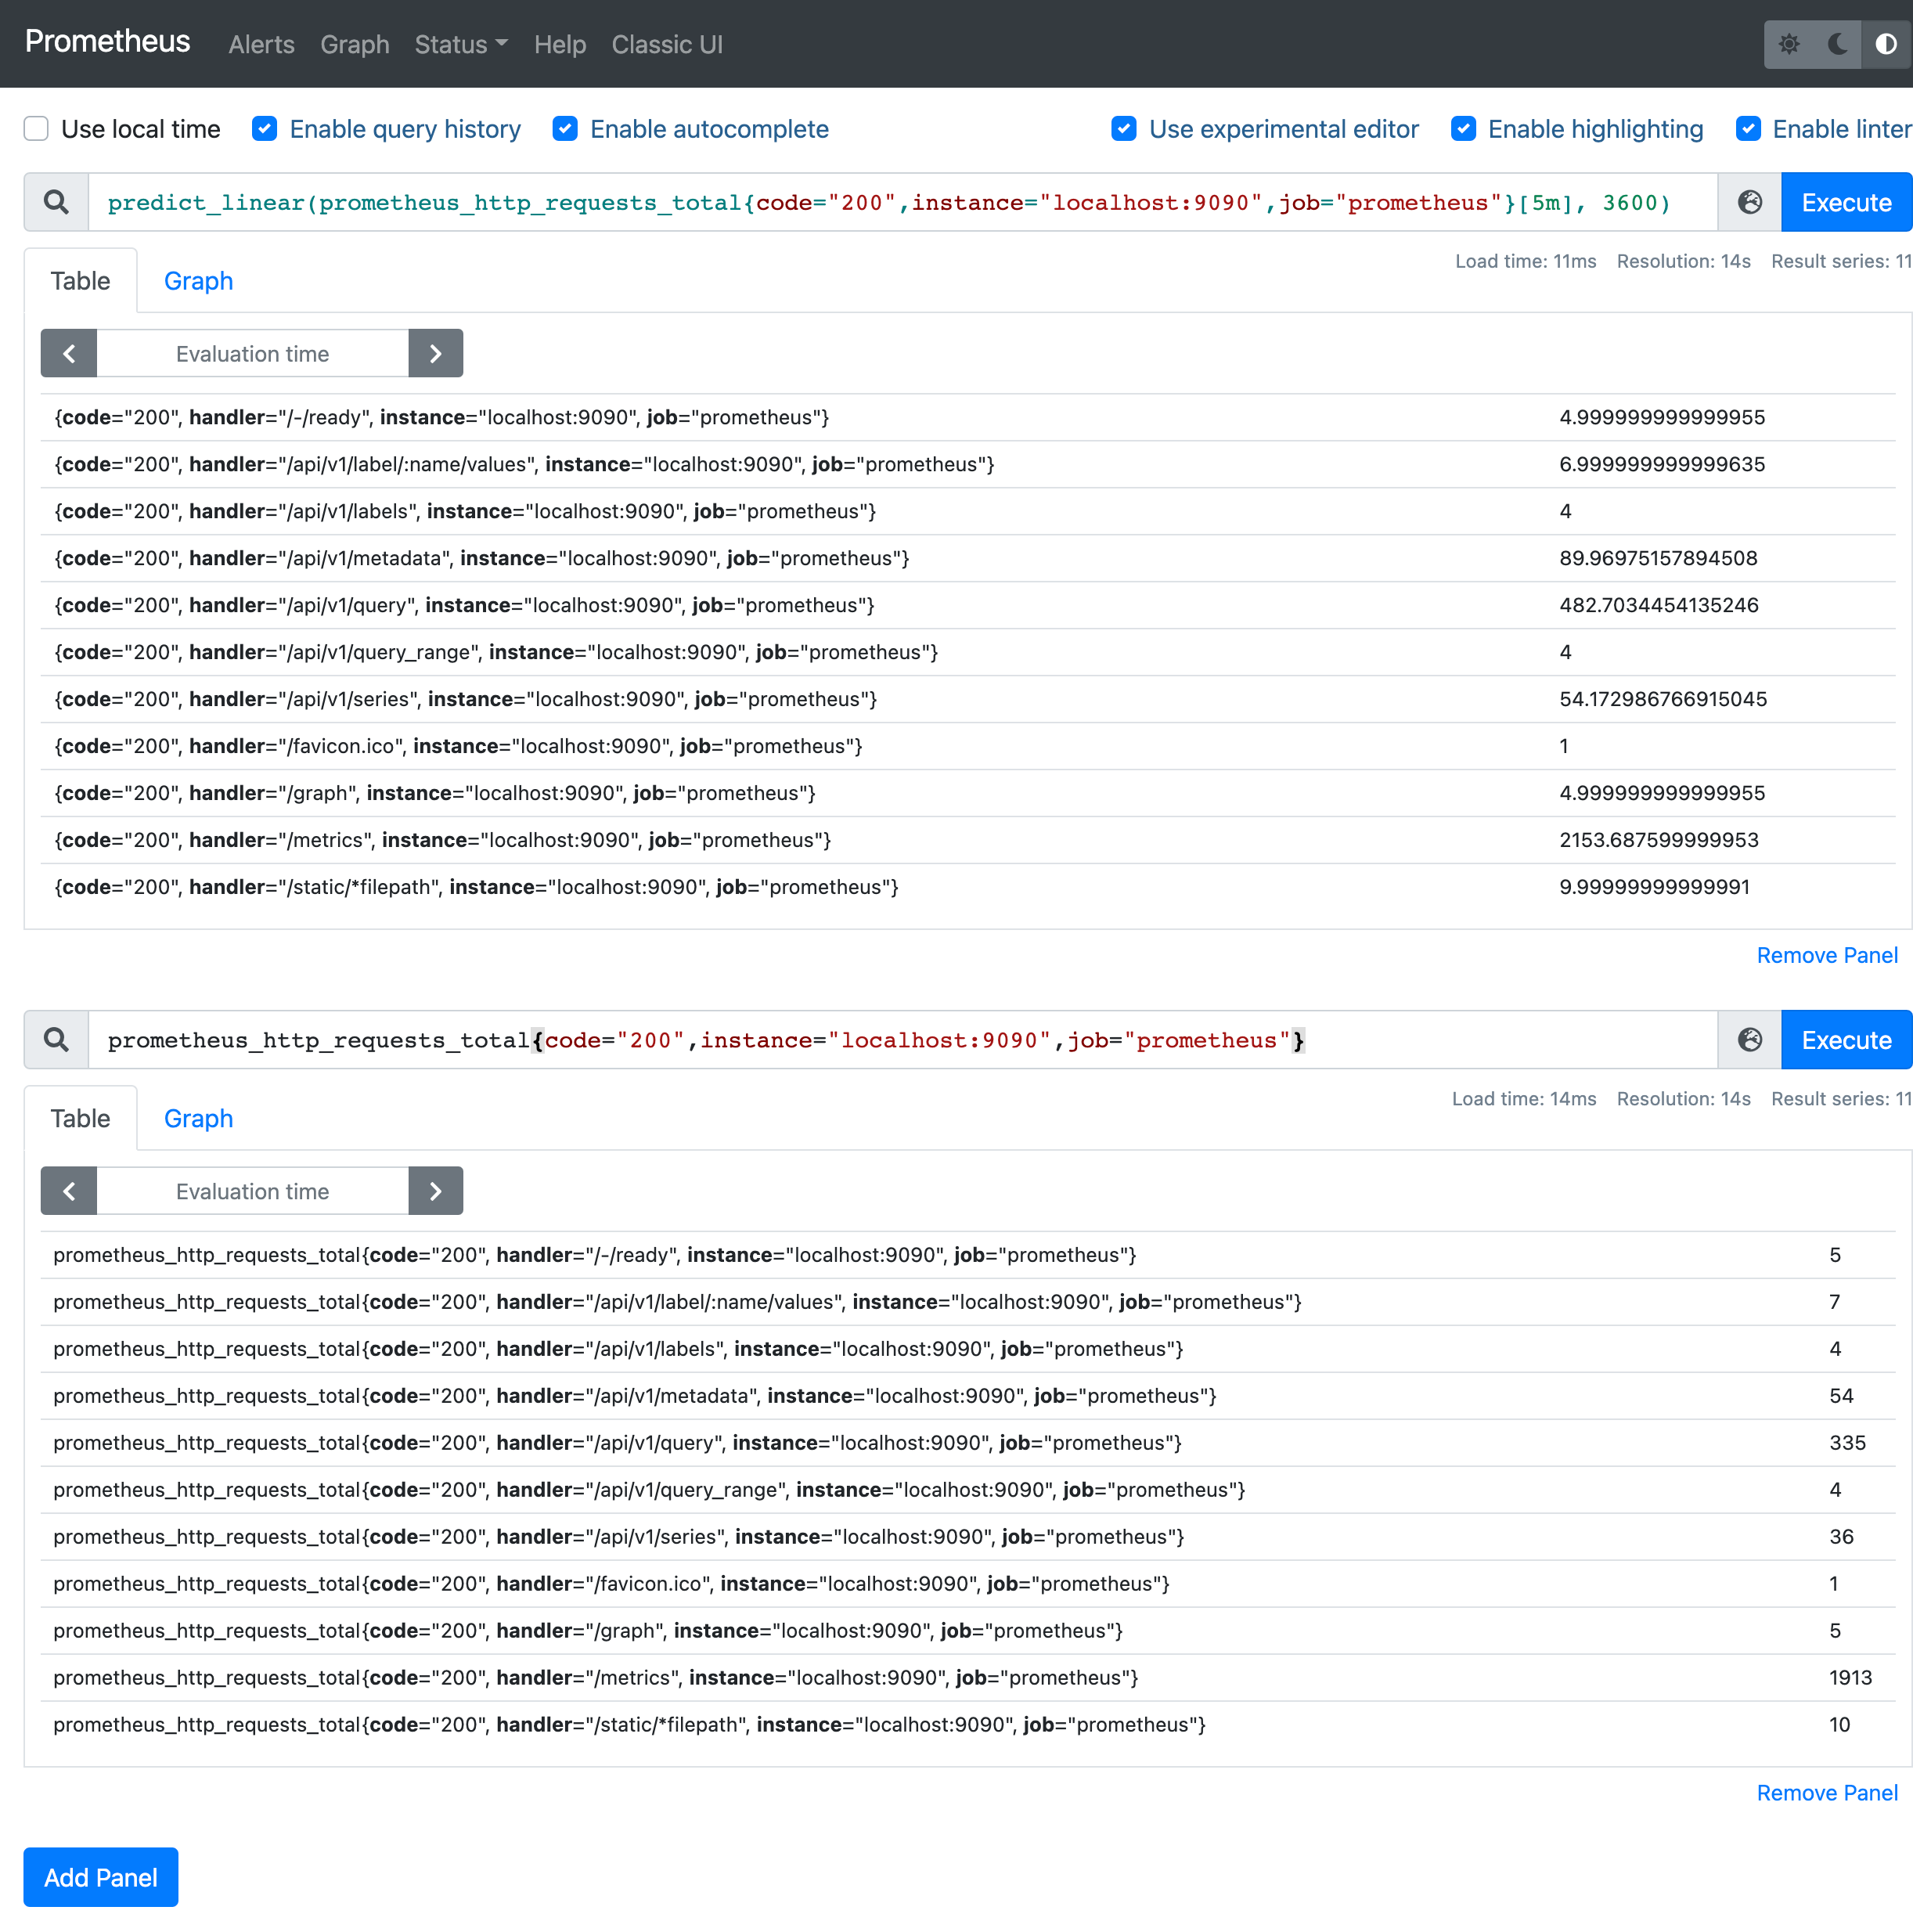Open Alerts page in navbar
The width and height of the screenshot is (1913, 1932).
(261, 45)
